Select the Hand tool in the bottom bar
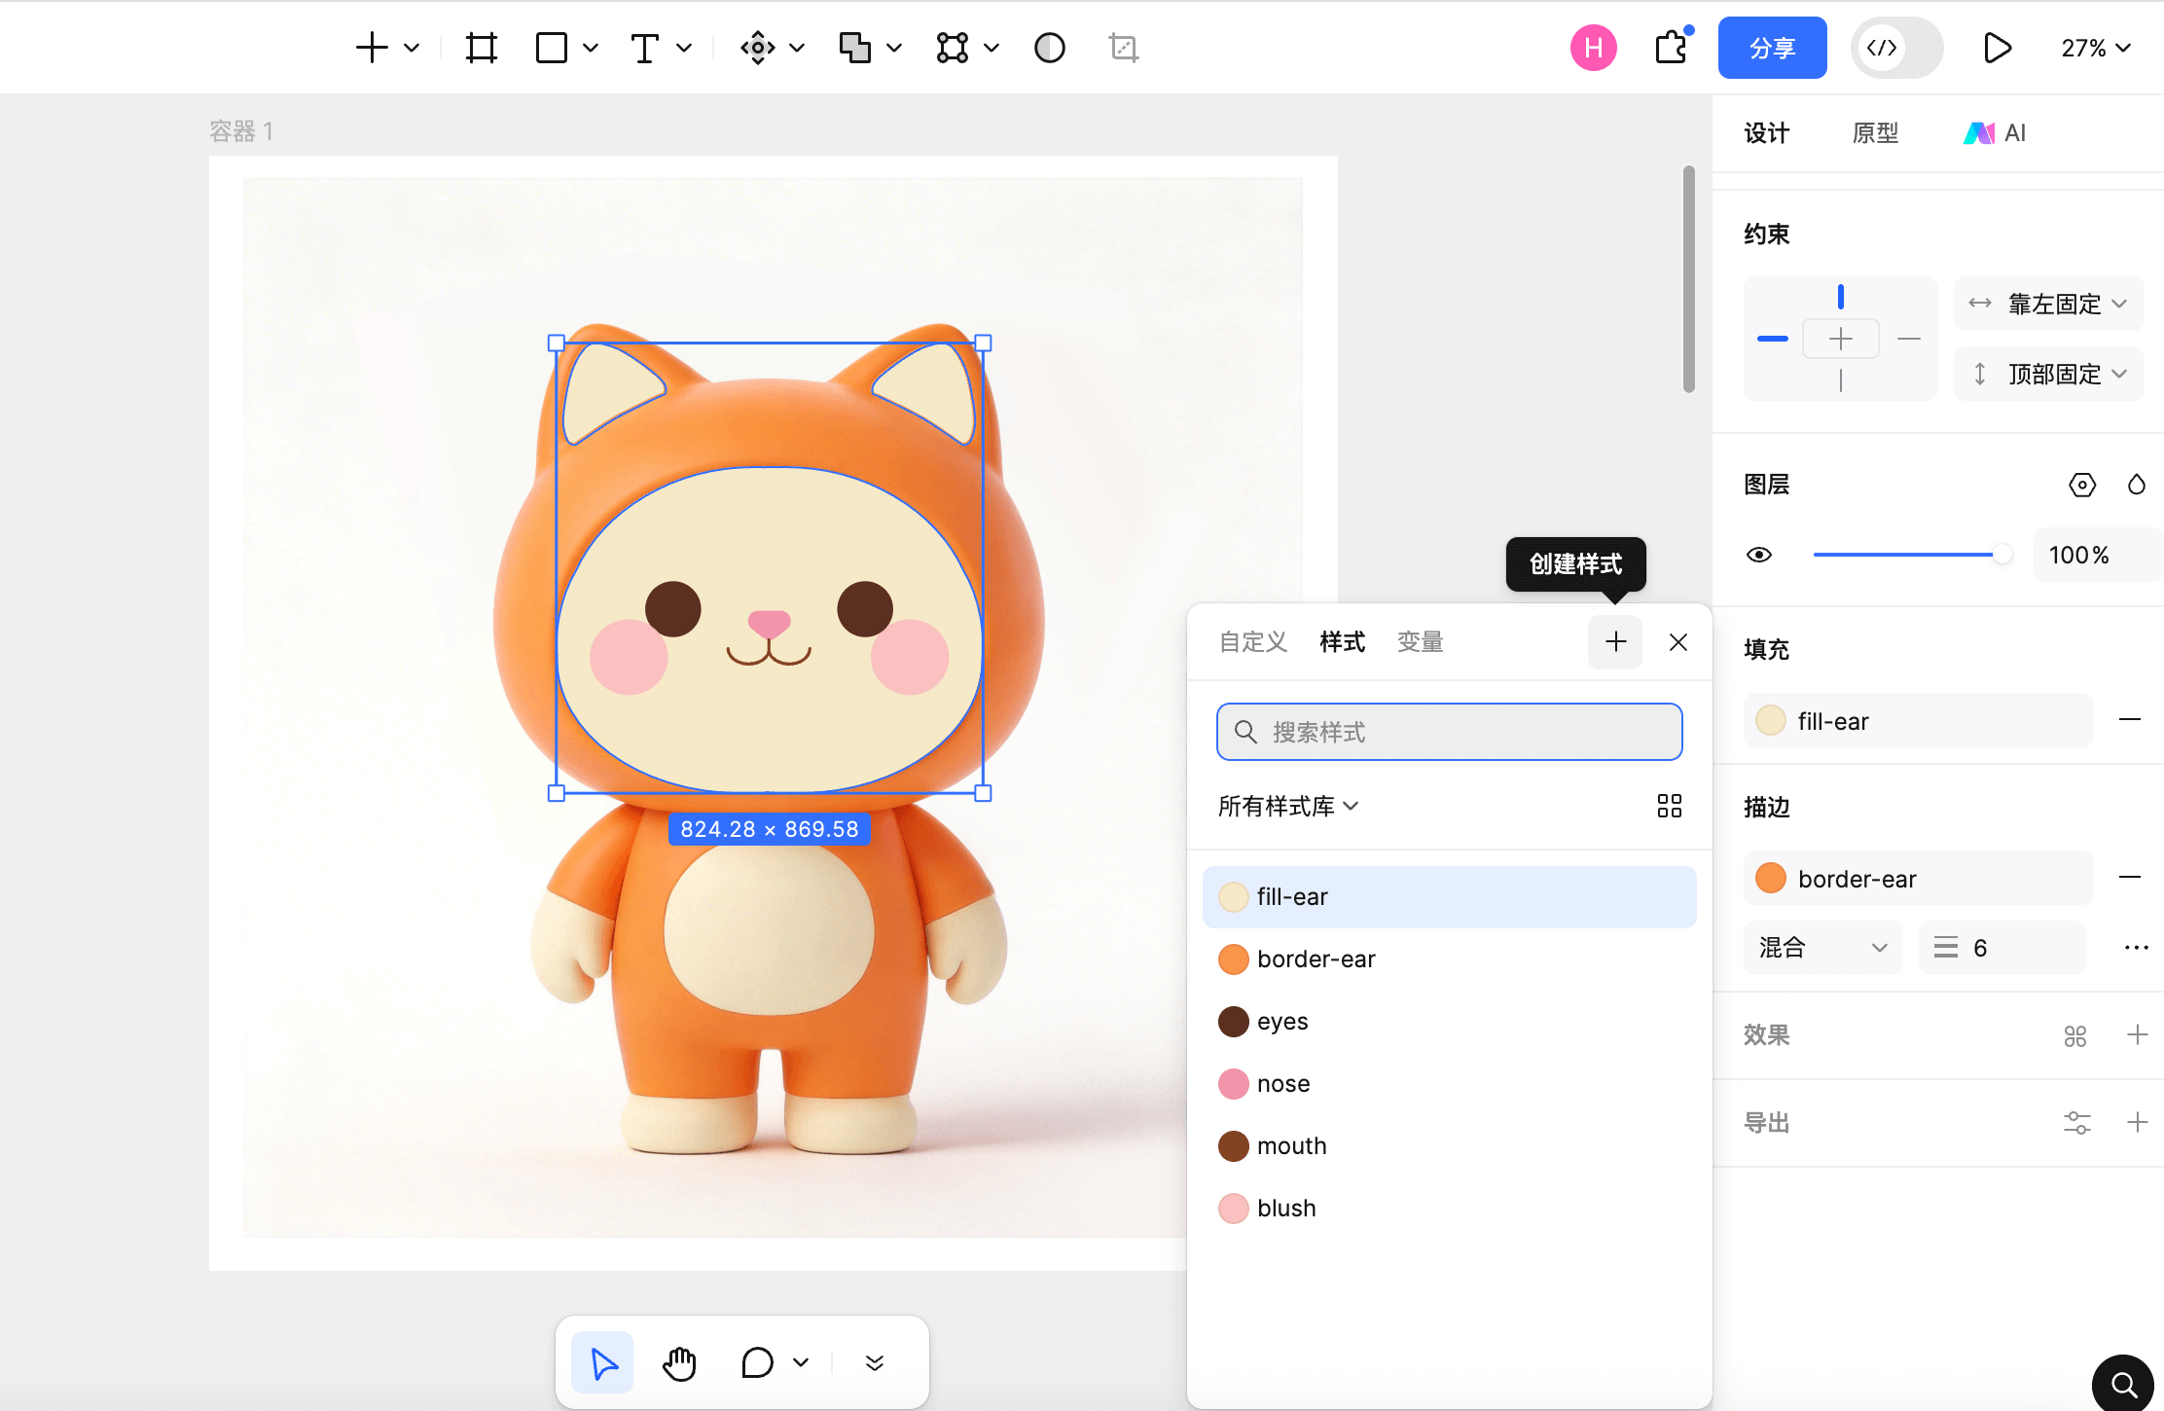 click(679, 1362)
